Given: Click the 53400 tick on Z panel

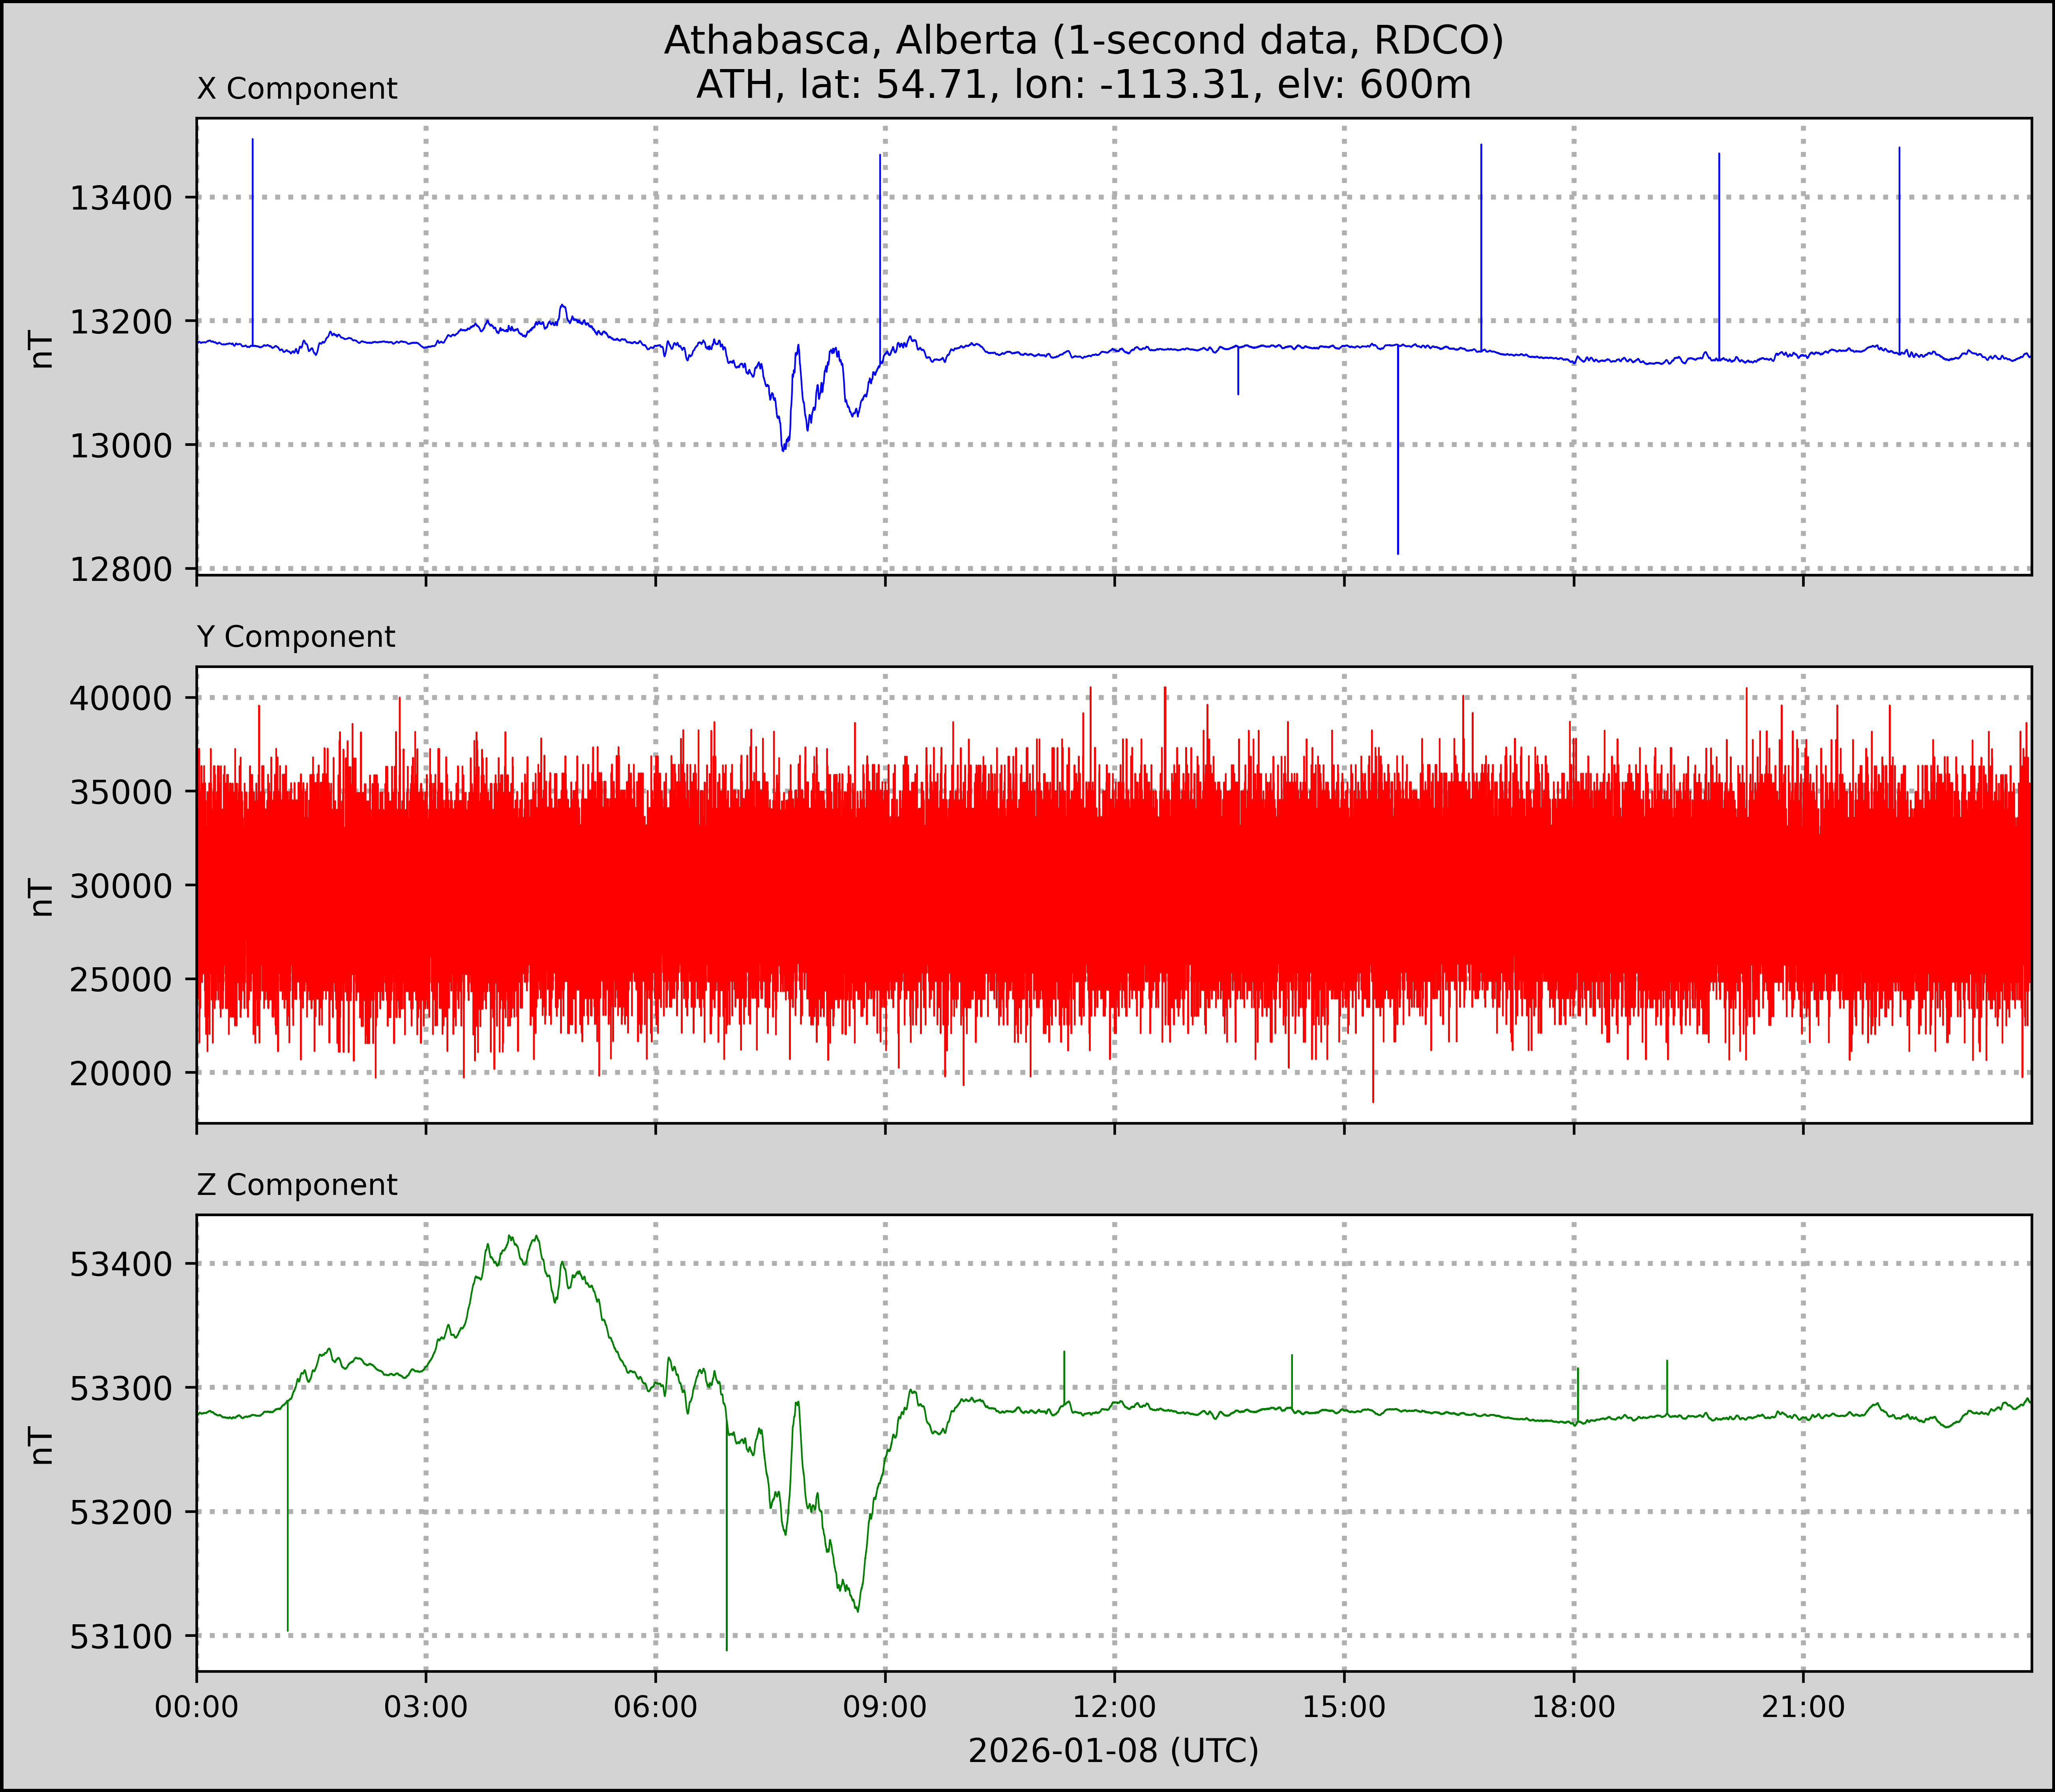Looking at the screenshot, I should 121,1264.
